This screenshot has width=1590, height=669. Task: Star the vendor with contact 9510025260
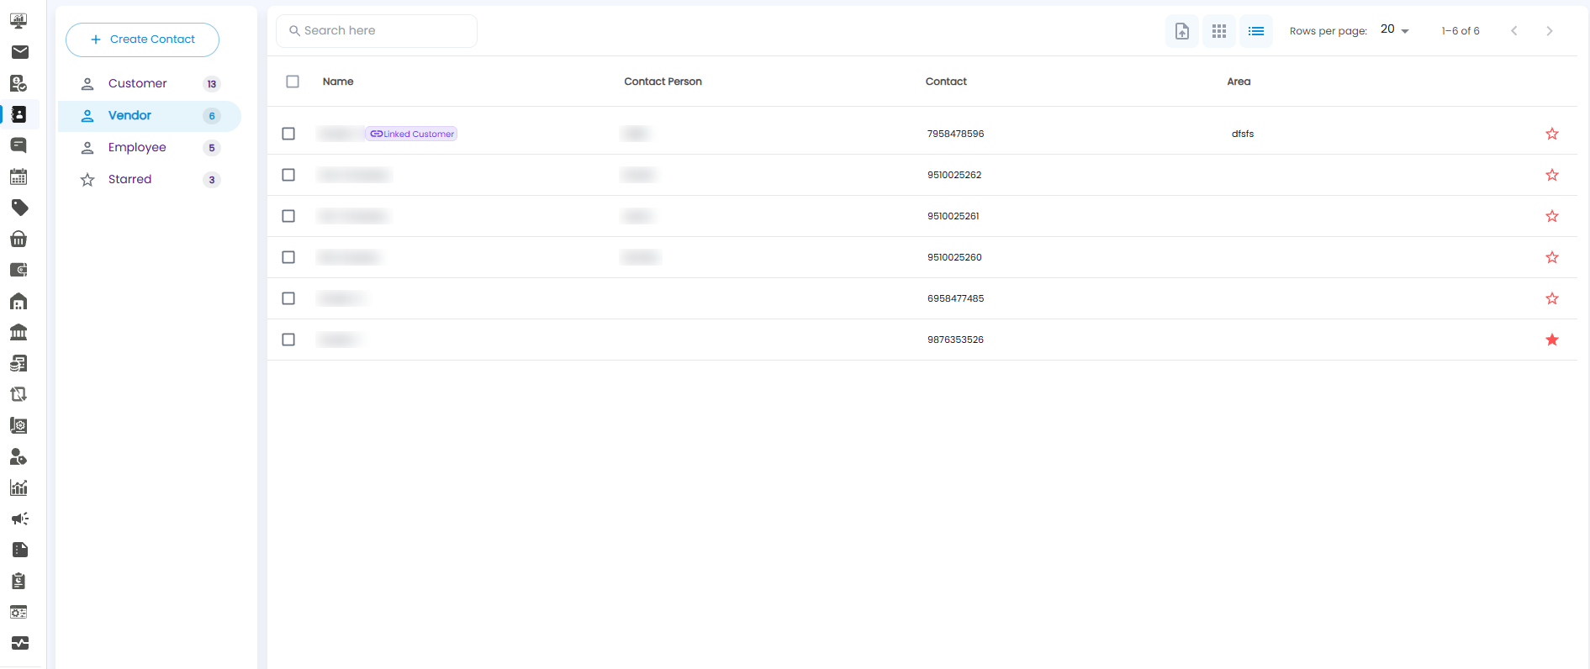point(1552,257)
